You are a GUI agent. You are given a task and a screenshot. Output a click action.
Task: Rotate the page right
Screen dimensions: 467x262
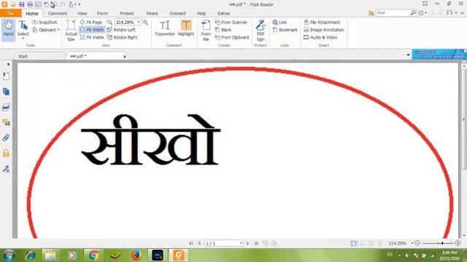click(122, 37)
